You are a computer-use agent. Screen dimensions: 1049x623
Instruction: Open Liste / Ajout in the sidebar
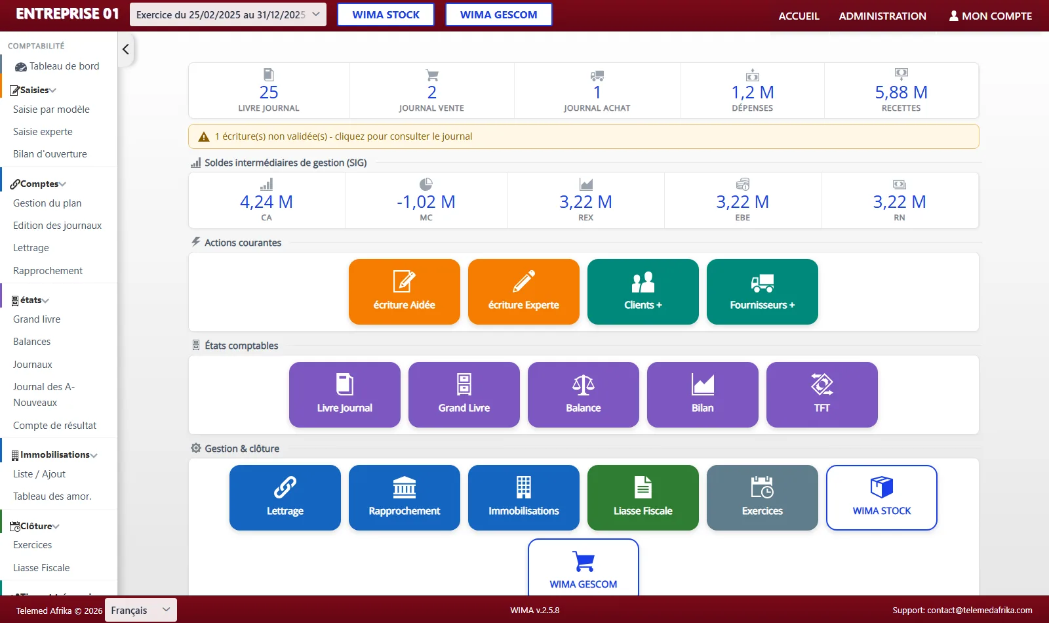tap(39, 474)
